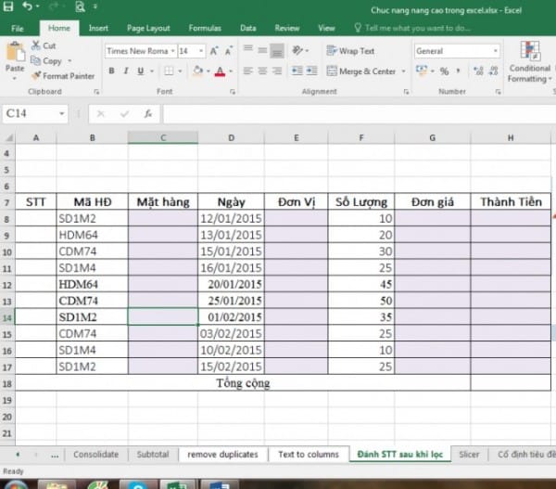Switch to Insert ribbon tab
This screenshot has height=489, width=556.
pyautogui.click(x=98, y=28)
